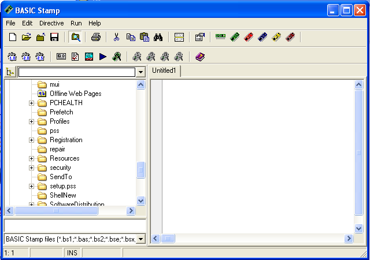
Task: Open the Edit menu
Action: click(x=27, y=23)
